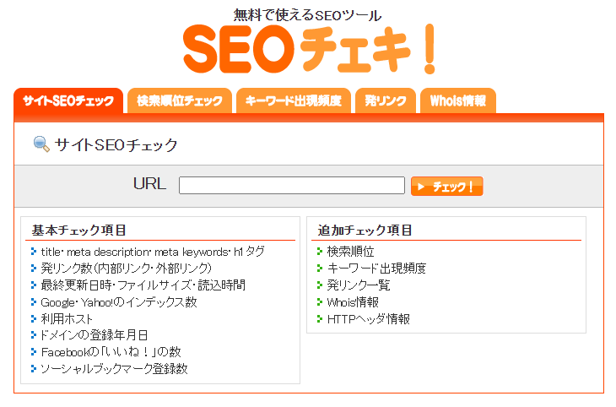Screen dimensions: 616x407
Task: Click the magnifier icon beside サイトSEOチェック heading
Action: pos(41,144)
